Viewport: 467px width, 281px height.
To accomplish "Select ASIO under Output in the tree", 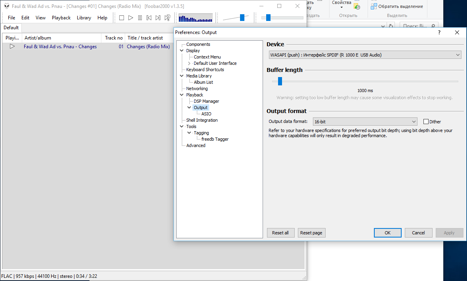I will [x=206, y=114].
